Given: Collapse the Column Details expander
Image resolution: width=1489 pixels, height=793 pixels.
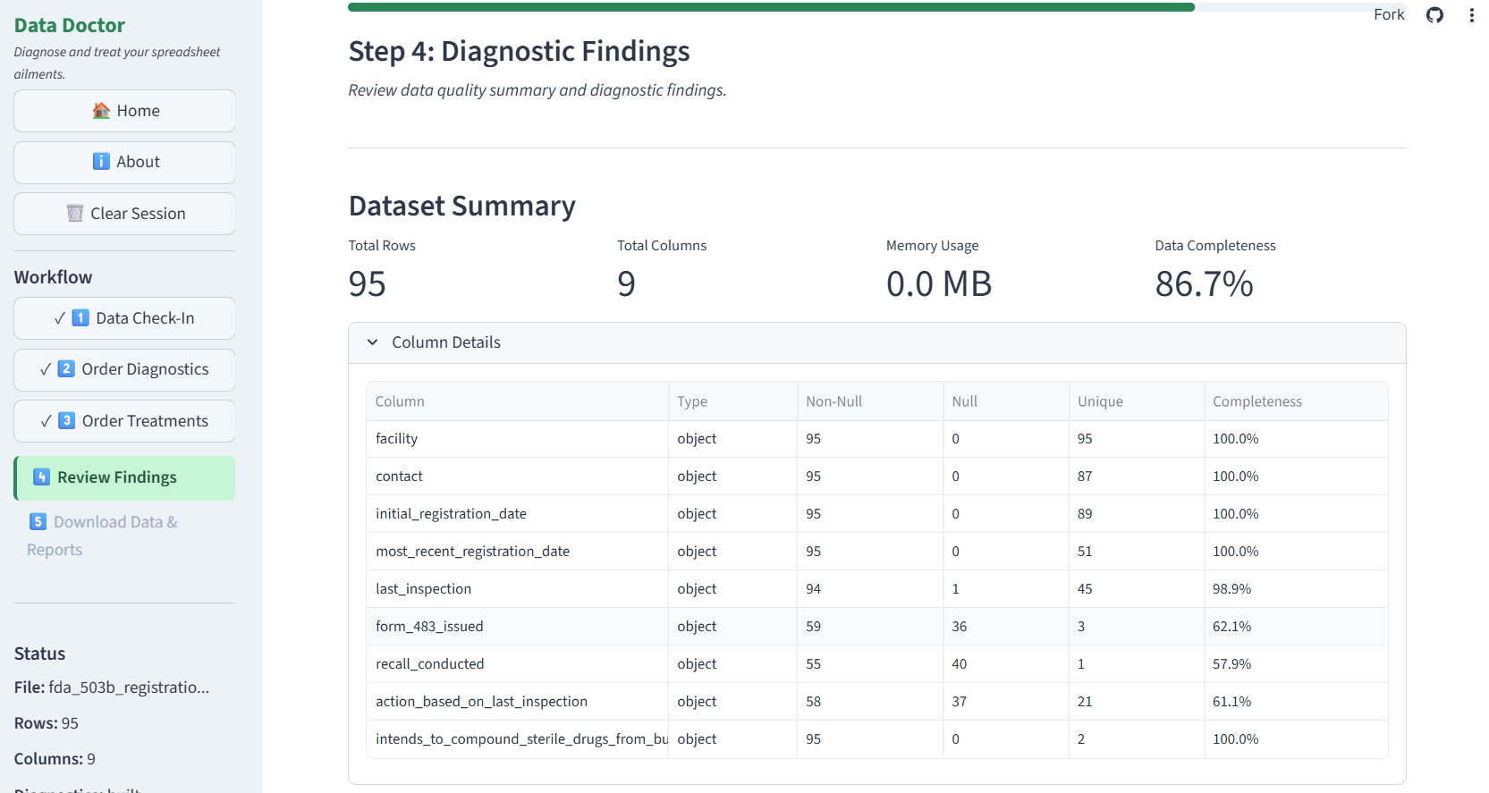Looking at the screenshot, I should pos(876,342).
